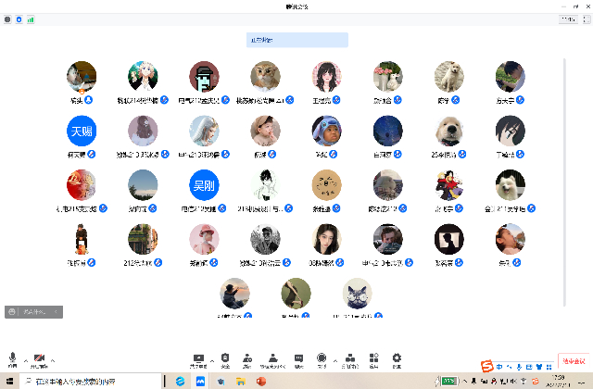Open the Manage Members panel icon
This screenshot has height=389, width=593.
pos(272,359)
